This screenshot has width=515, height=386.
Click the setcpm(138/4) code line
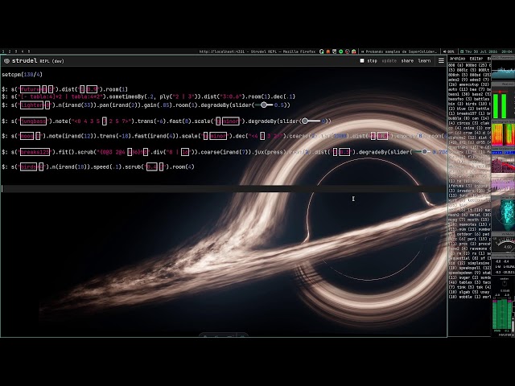(x=22, y=75)
